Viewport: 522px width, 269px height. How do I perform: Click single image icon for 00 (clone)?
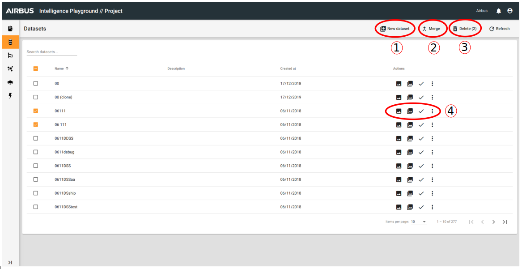pyautogui.click(x=399, y=98)
